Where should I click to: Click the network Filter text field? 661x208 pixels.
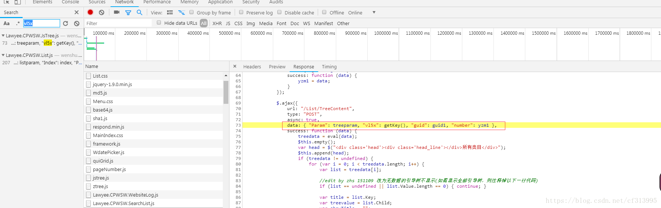click(118, 23)
